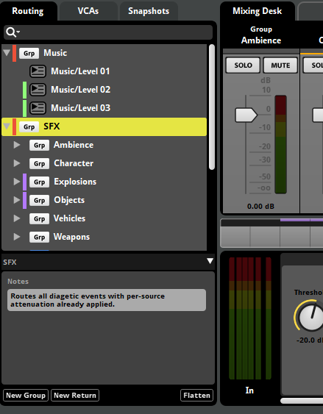The height and width of the screenshot is (414, 323).
Task: Click the Grp badge beside Music
Action: point(29,53)
